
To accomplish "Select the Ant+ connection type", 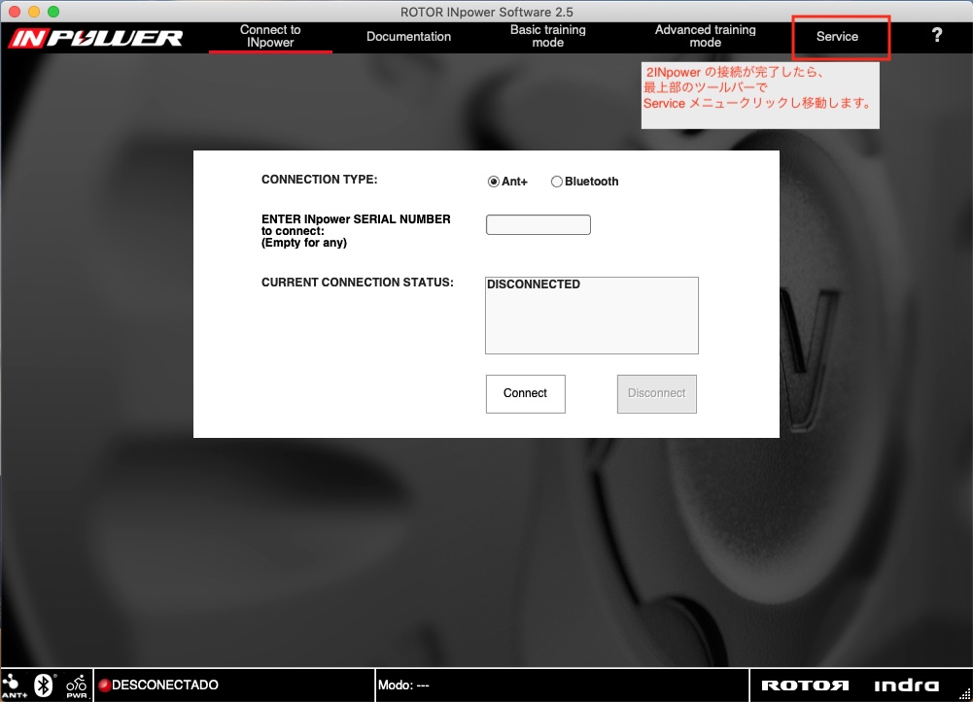I will click(x=494, y=182).
